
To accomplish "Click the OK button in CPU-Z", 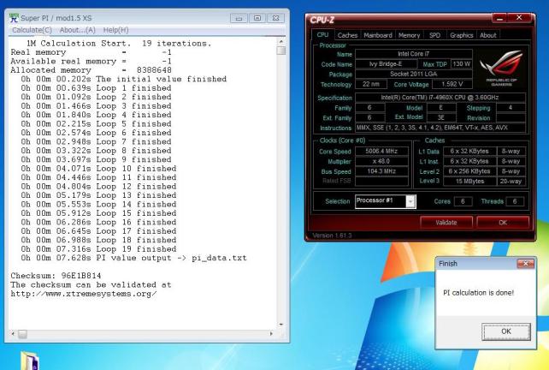I will click(x=503, y=221).
